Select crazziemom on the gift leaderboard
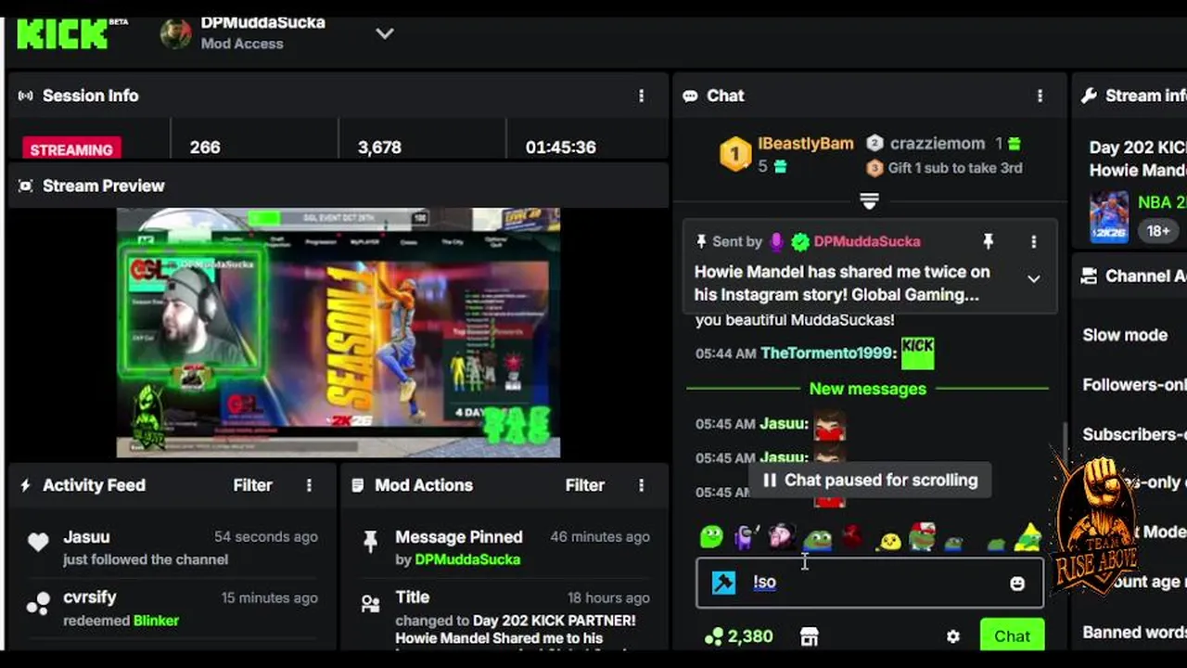1187x668 pixels. (x=938, y=144)
